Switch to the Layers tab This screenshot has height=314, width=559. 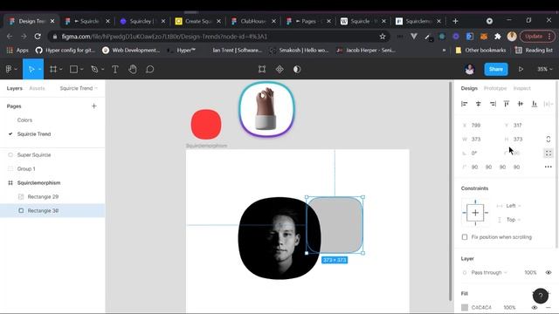15,88
